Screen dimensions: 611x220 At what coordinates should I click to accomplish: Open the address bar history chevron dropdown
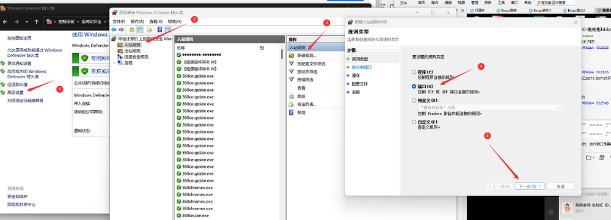(x=27, y=22)
